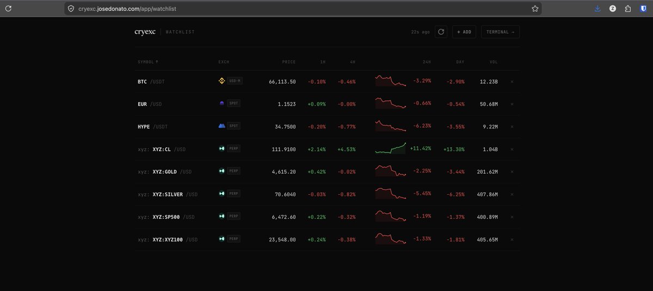The width and height of the screenshot is (653, 291).
Task: Sort by the SYMBOL column header
Action: coord(149,62)
